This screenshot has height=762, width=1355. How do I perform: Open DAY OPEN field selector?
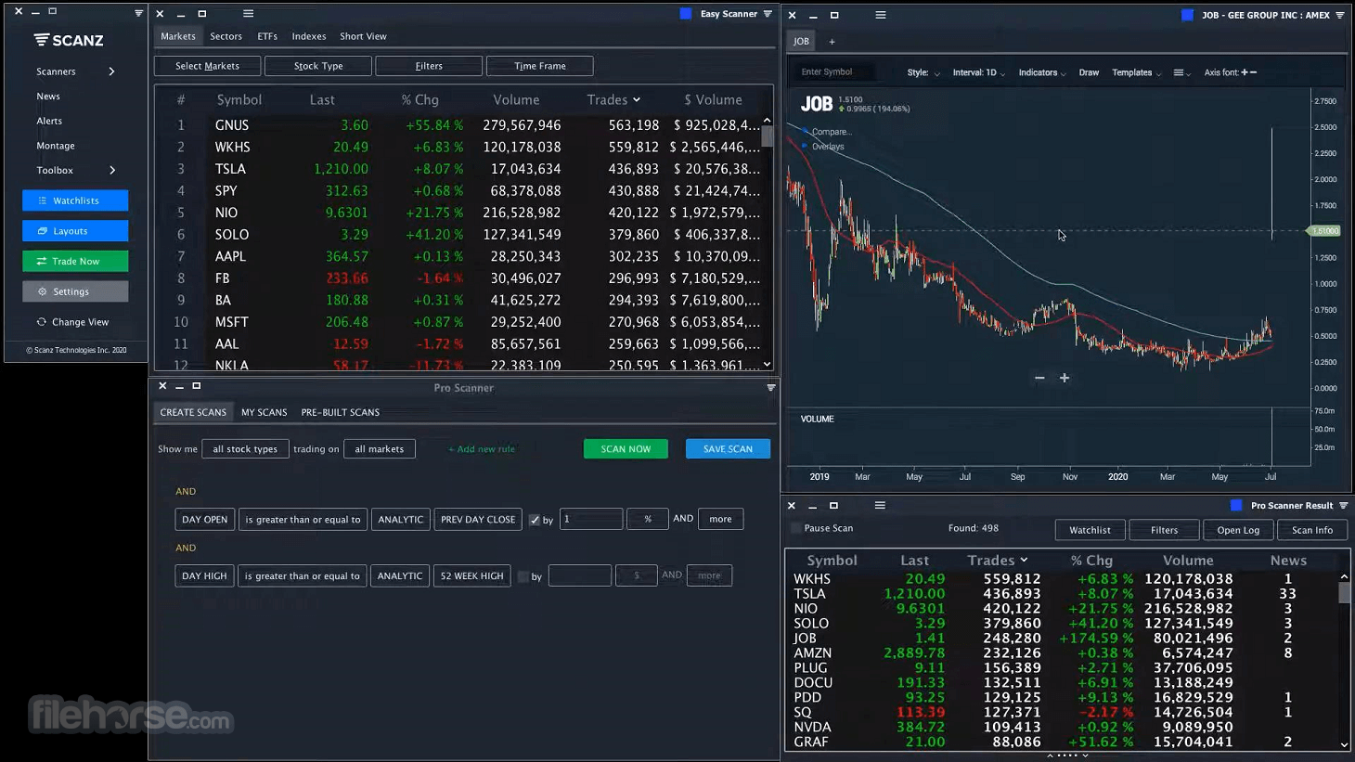tap(204, 520)
